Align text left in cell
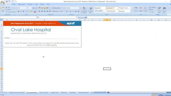Viewport: 171px width, 96px height. pos(40,11)
